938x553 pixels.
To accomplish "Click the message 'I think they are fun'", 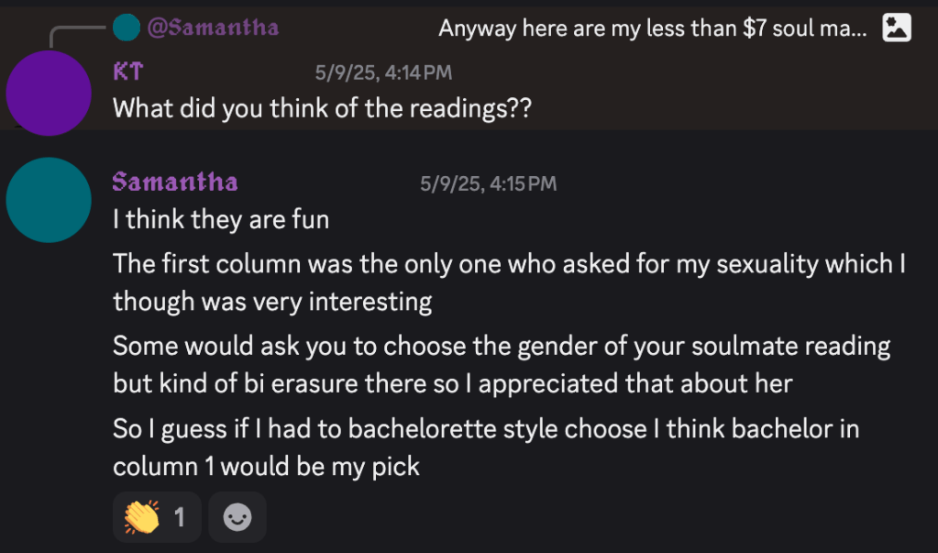I will pyautogui.click(x=220, y=220).
